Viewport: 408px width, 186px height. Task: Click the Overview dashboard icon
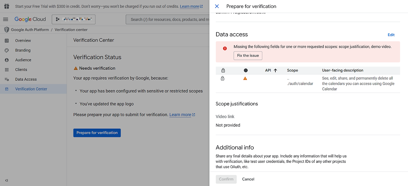[7, 41]
